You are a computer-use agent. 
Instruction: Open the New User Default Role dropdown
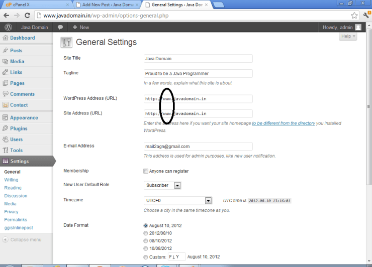162,185
